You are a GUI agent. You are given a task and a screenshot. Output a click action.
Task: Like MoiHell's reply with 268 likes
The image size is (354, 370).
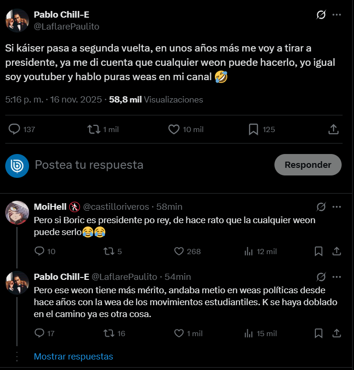tap(179, 251)
